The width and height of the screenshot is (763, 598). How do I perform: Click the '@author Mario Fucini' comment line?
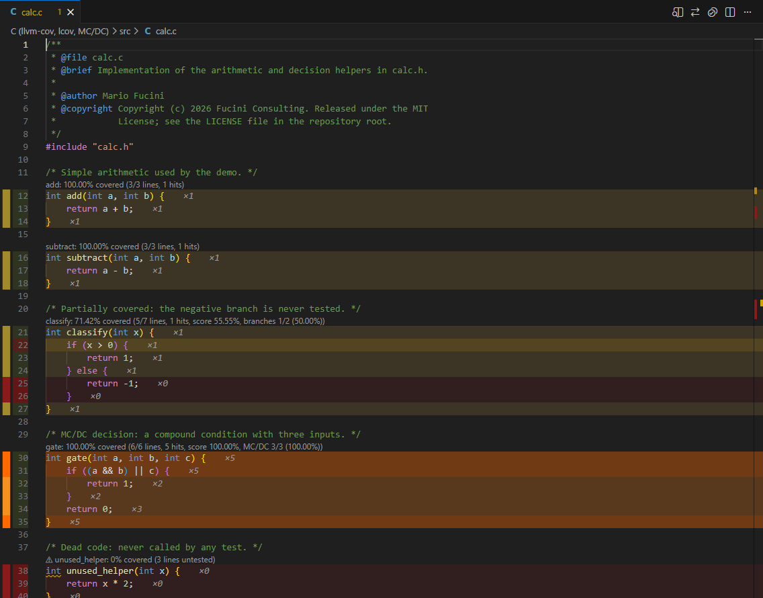coord(107,95)
